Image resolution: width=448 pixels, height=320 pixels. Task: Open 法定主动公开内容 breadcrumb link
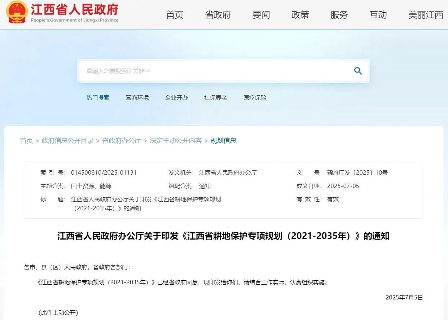[176, 141]
